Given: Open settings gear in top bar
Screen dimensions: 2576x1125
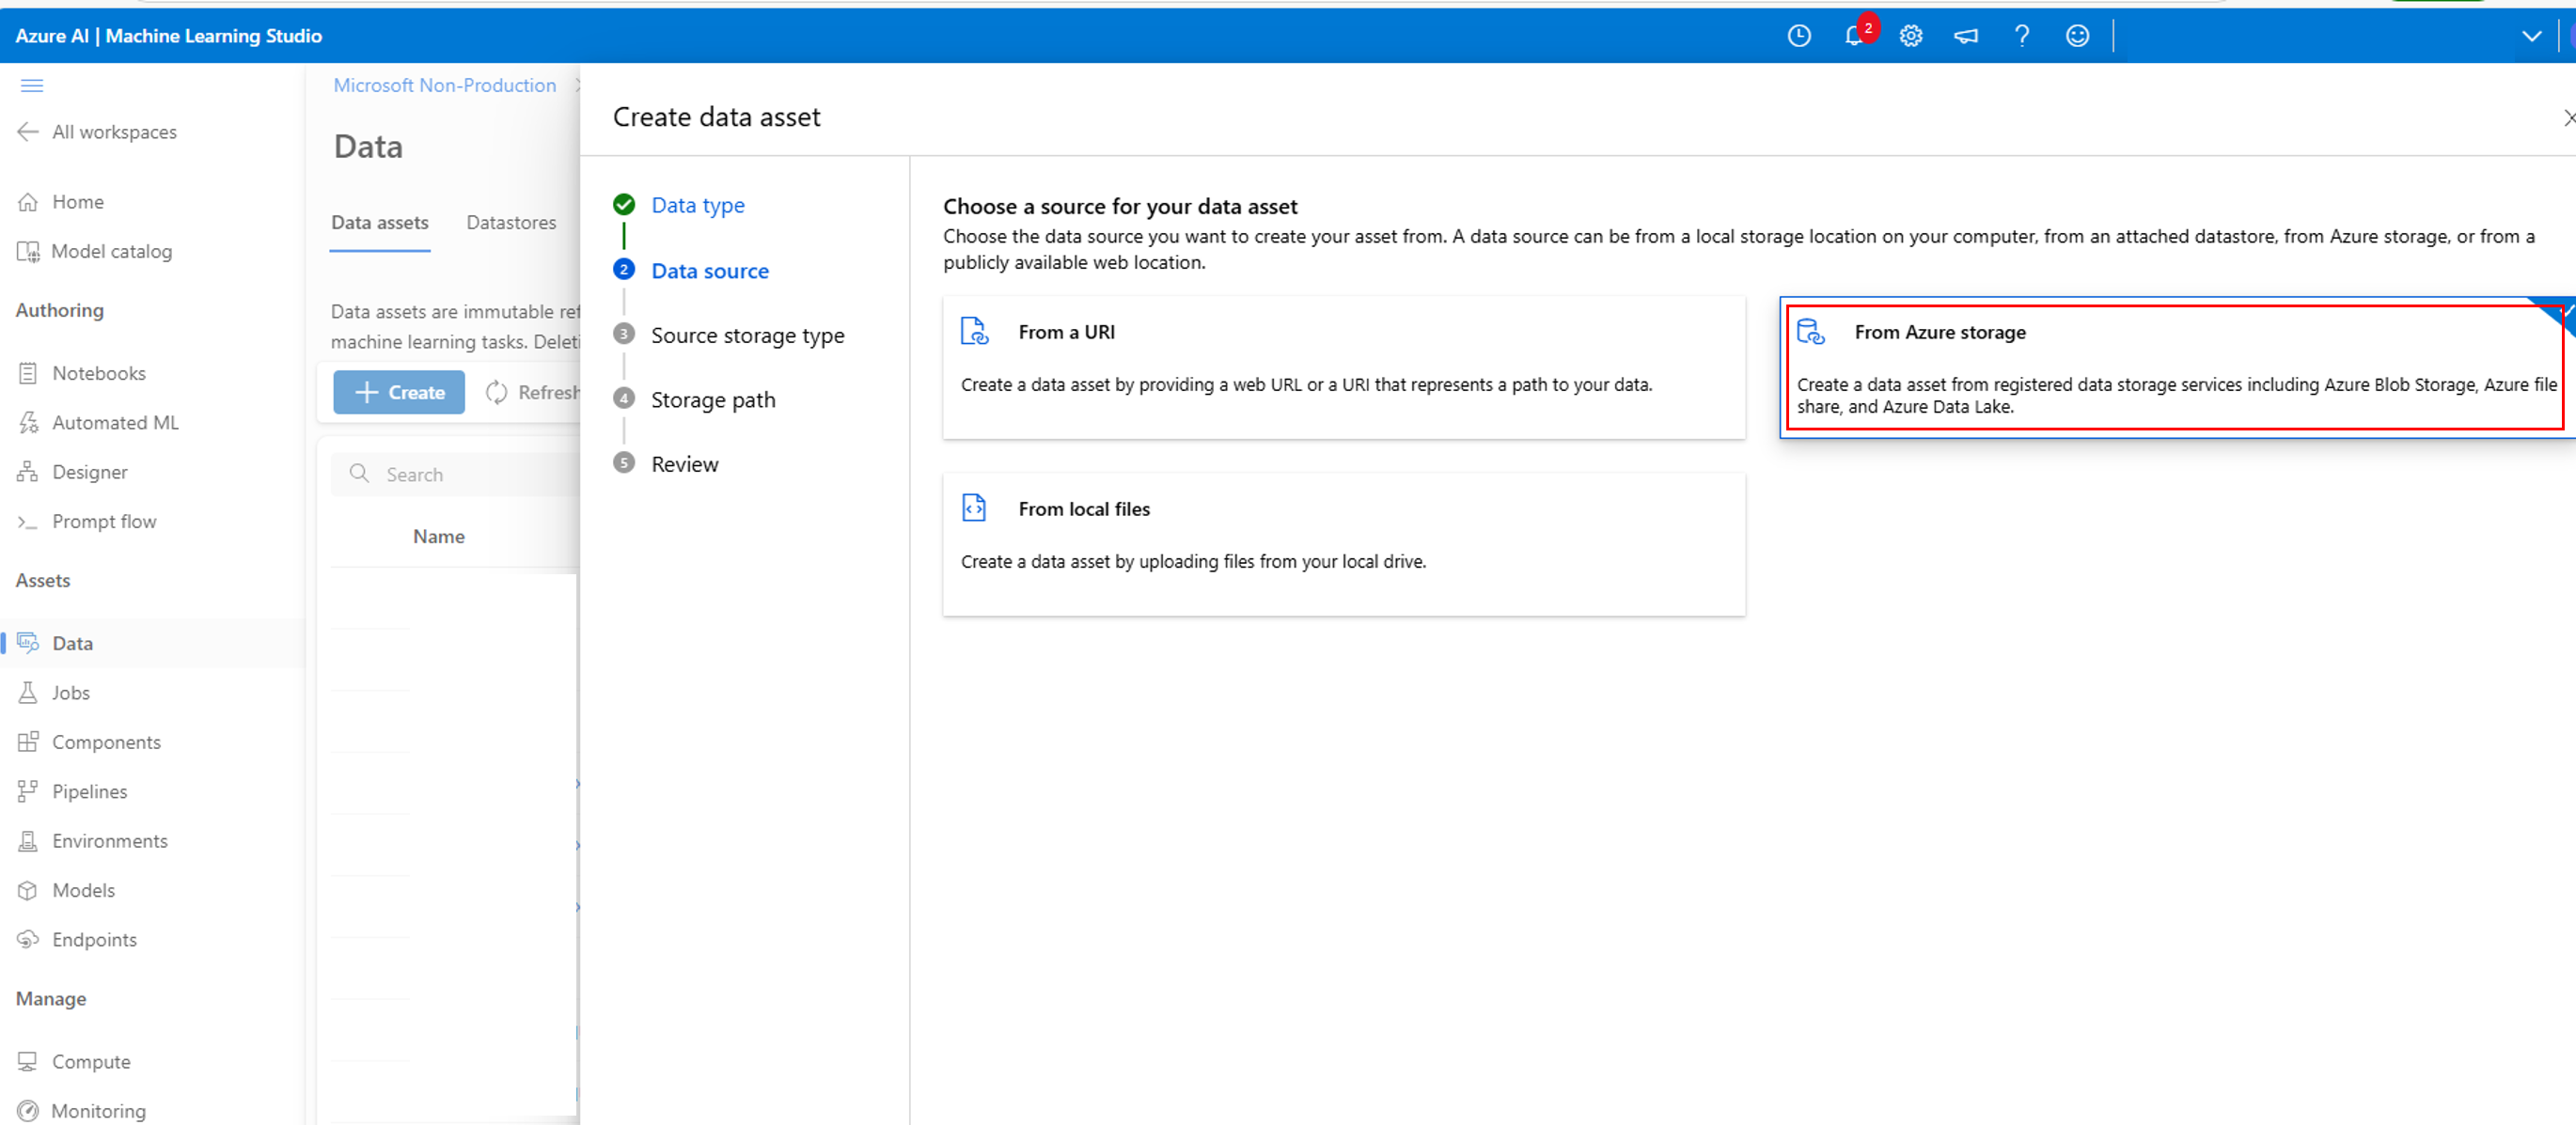Looking at the screenshot, I should pyautogui.click(x=1910, y=37).
